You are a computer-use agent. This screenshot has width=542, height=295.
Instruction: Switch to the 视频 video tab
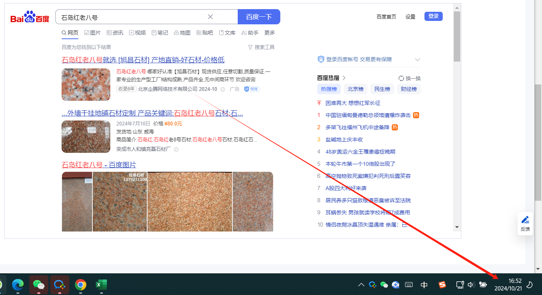137,33
